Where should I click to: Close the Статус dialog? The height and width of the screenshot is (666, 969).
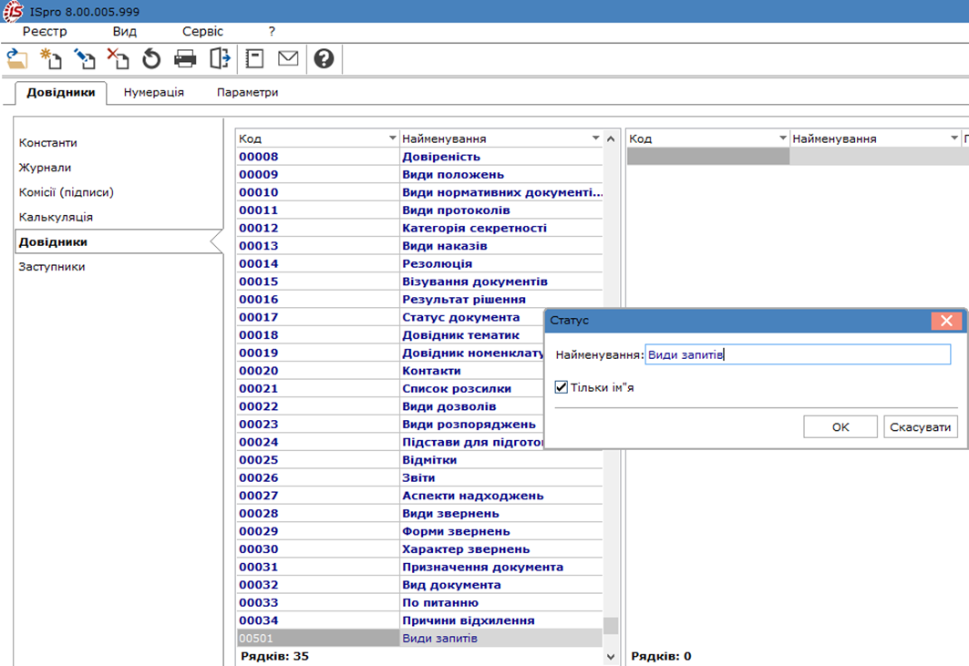pos(946,321)
